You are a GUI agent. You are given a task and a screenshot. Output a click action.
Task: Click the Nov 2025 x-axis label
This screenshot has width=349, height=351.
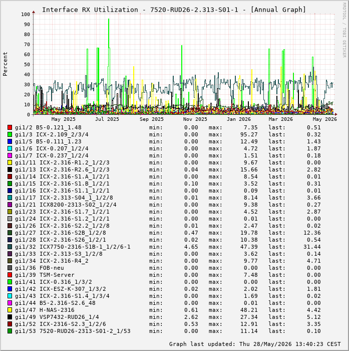[x=195, y=119]
